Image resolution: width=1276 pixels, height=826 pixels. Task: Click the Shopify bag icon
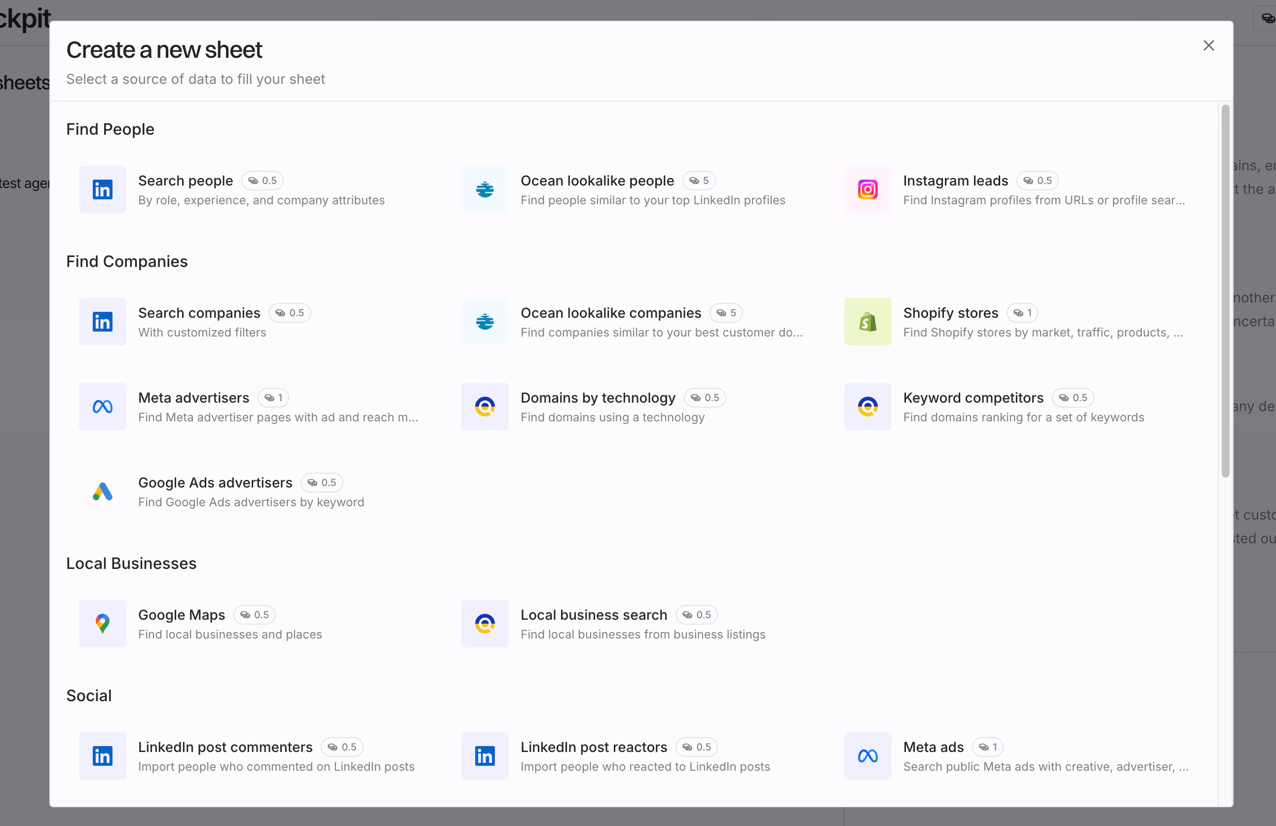point(867,322)
